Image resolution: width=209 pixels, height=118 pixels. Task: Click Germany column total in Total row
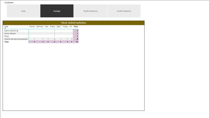(x=43, y=42)
